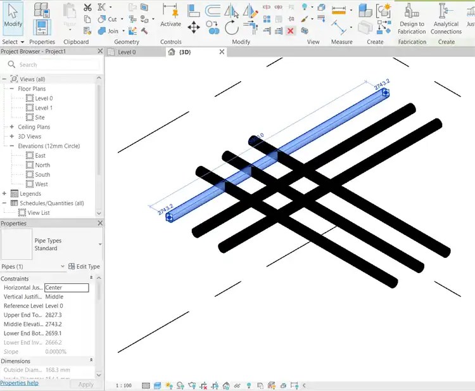Screen dimensions: 475x391
Task: Open the Pipe Types selector dropdown
Action: [100, 245]
